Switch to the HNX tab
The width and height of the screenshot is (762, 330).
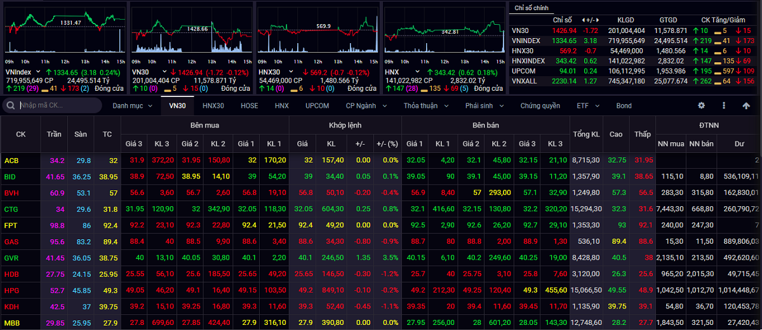(x=282, y=105)
